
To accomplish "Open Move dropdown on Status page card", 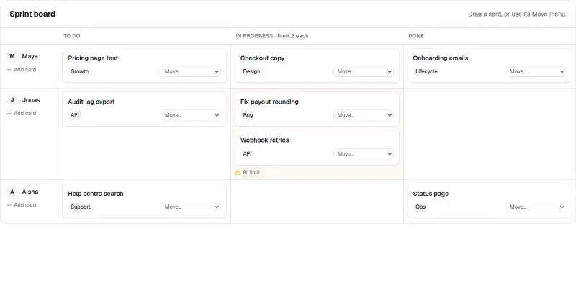I will (536, 207).
